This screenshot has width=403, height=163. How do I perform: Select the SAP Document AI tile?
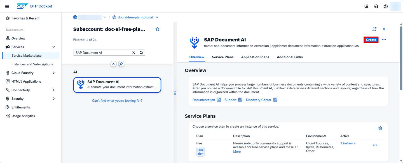tap(117, 85)
